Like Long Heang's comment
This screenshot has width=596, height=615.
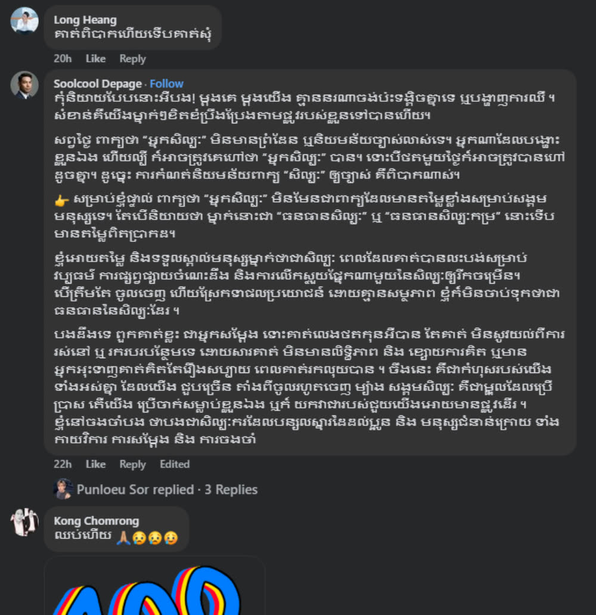point(95,58)
